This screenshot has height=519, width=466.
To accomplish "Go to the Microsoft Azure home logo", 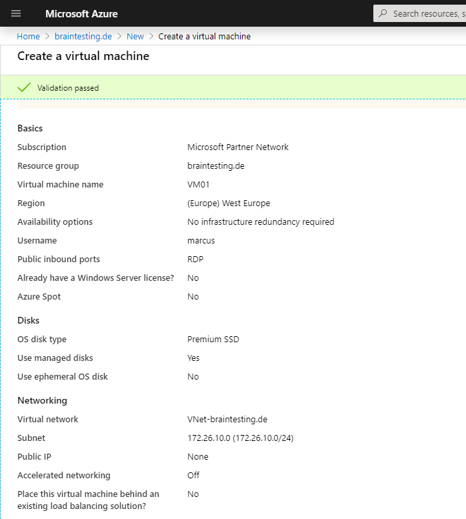I will 81,14.
